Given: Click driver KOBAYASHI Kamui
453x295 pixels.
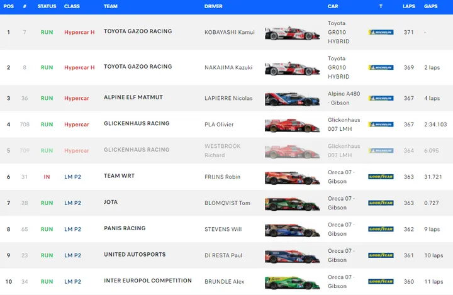Looking at the screenshot, I should point(230,32).
